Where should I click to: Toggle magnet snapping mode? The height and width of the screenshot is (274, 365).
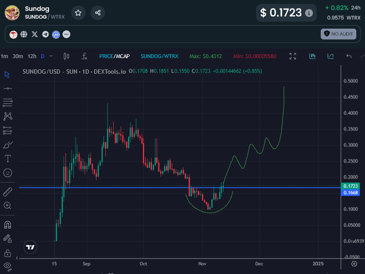(8, 225)
